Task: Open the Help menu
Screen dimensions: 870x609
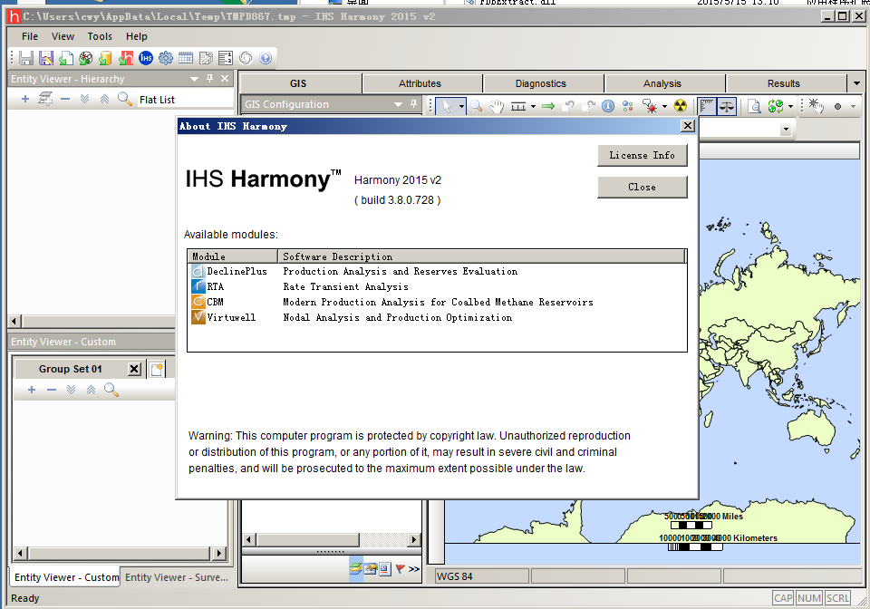Action: coord(137,36)
